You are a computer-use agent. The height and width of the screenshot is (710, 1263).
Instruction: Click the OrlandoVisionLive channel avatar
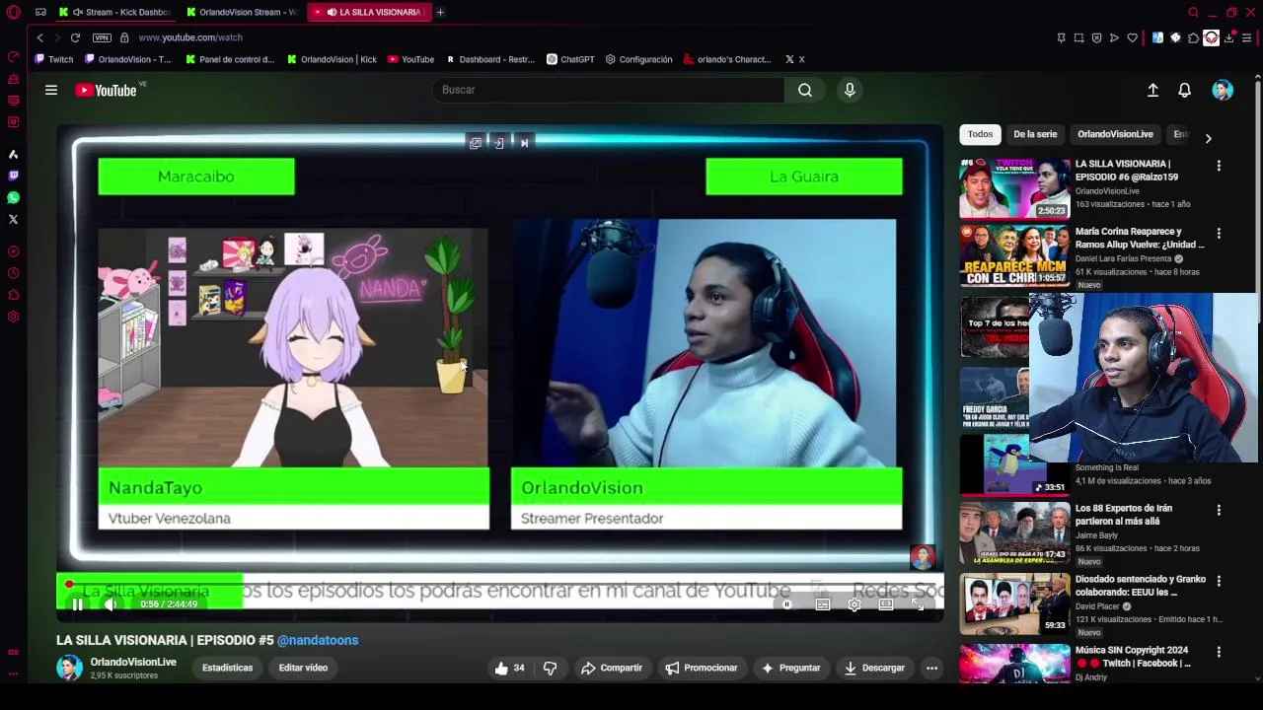69,668
